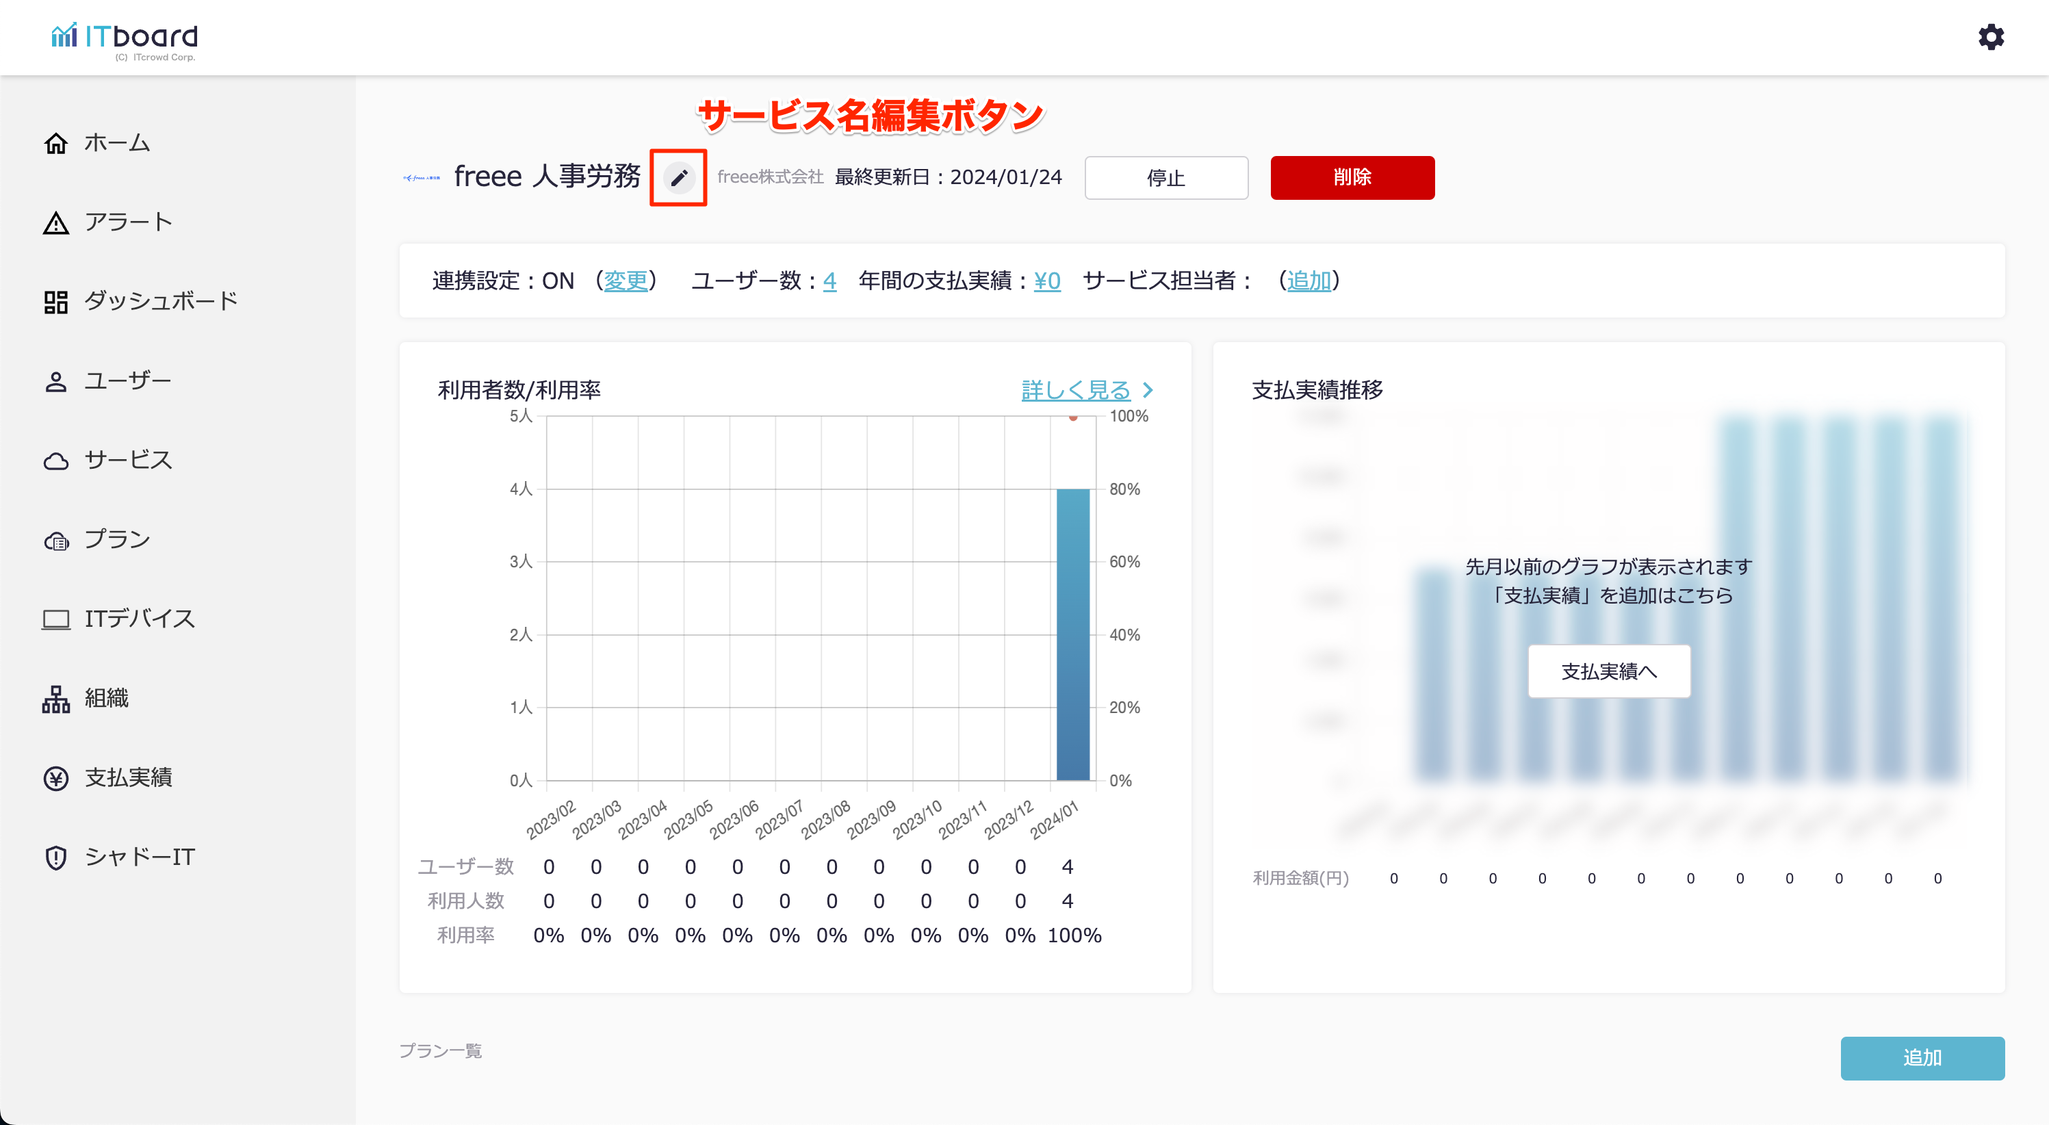
Task: Open the プラン menu item
Action: [x=116, y=539]
